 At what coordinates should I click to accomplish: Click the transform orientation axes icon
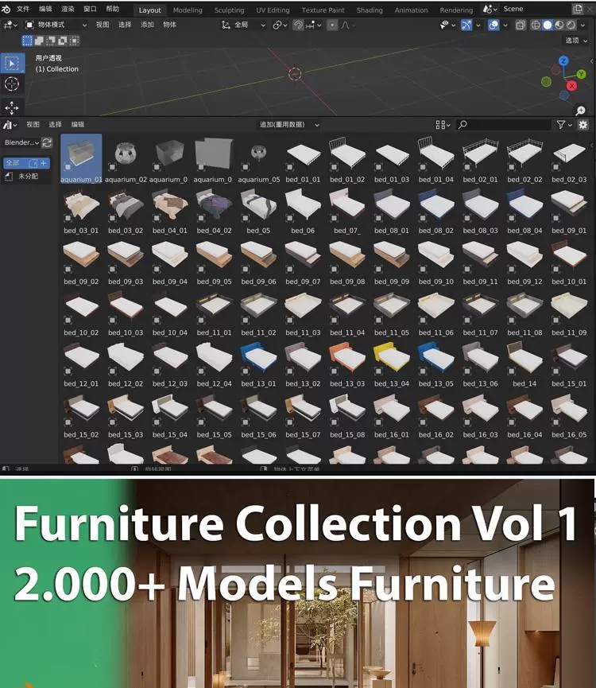click(x=226, y=25)
